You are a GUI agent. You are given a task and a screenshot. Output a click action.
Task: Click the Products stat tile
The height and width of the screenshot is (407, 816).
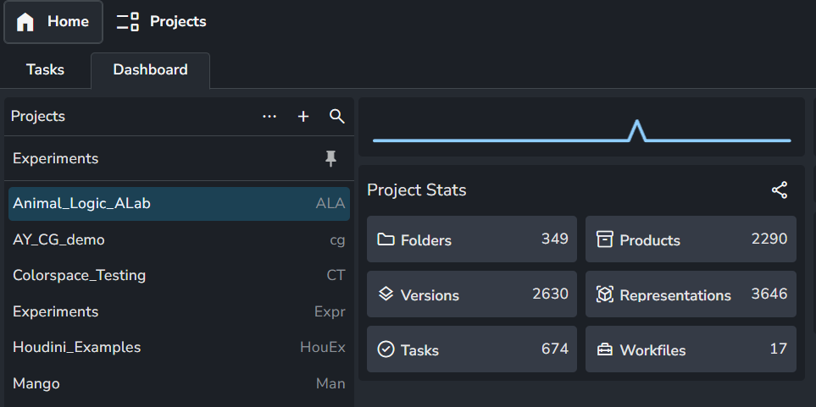(691, 239)
